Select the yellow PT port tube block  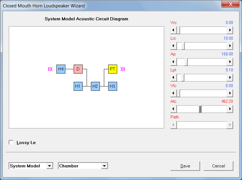[x=113, y=69]
